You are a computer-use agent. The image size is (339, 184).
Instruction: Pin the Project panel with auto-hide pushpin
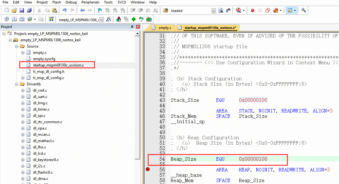click(x=132, y=27)
